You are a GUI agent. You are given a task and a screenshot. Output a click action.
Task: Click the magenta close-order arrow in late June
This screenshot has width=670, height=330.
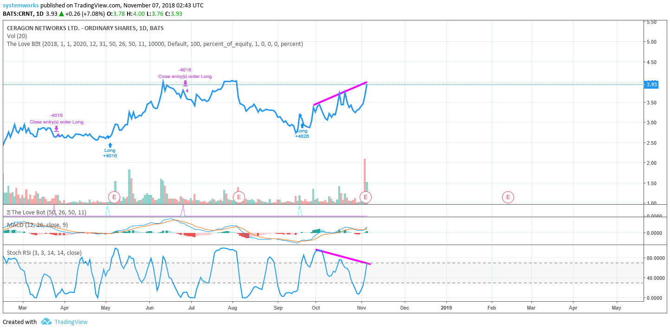click(185, 83)
